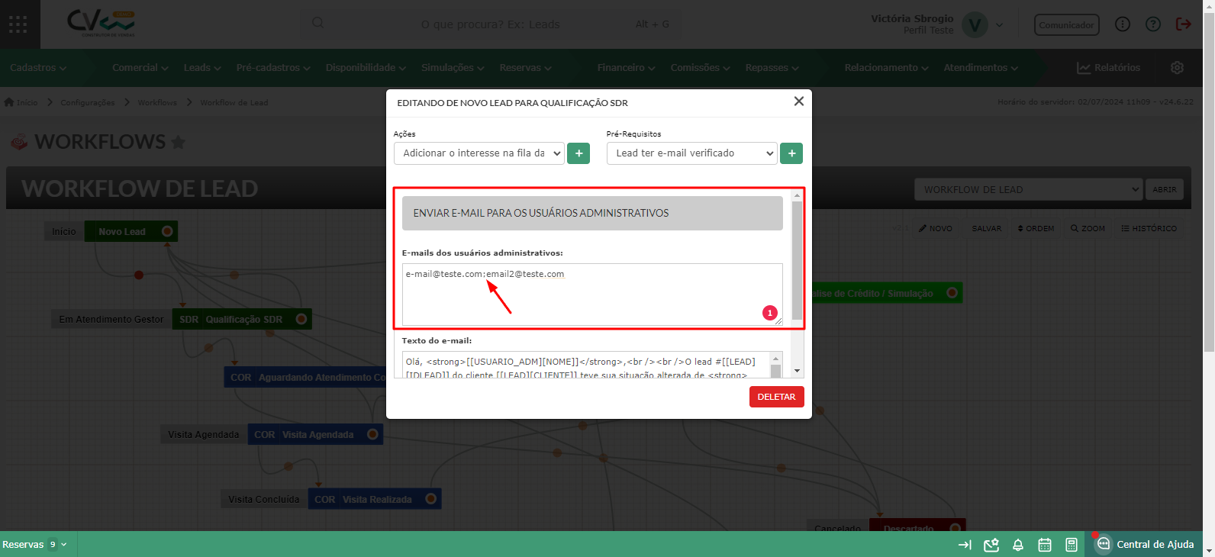Open the settings gear icon in navbar

(x=1178, y=68)
